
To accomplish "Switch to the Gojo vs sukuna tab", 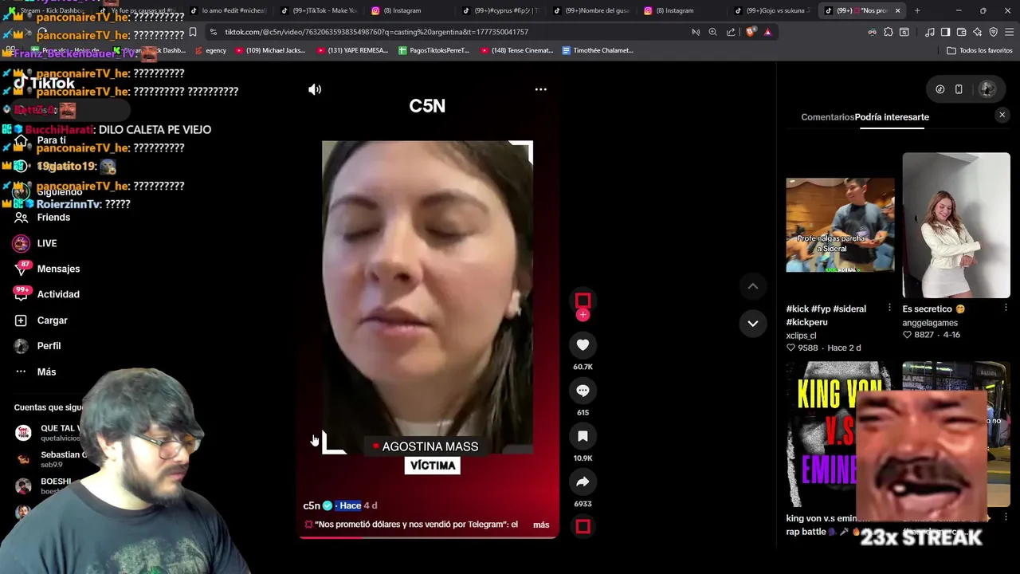I will click(771, 10).
